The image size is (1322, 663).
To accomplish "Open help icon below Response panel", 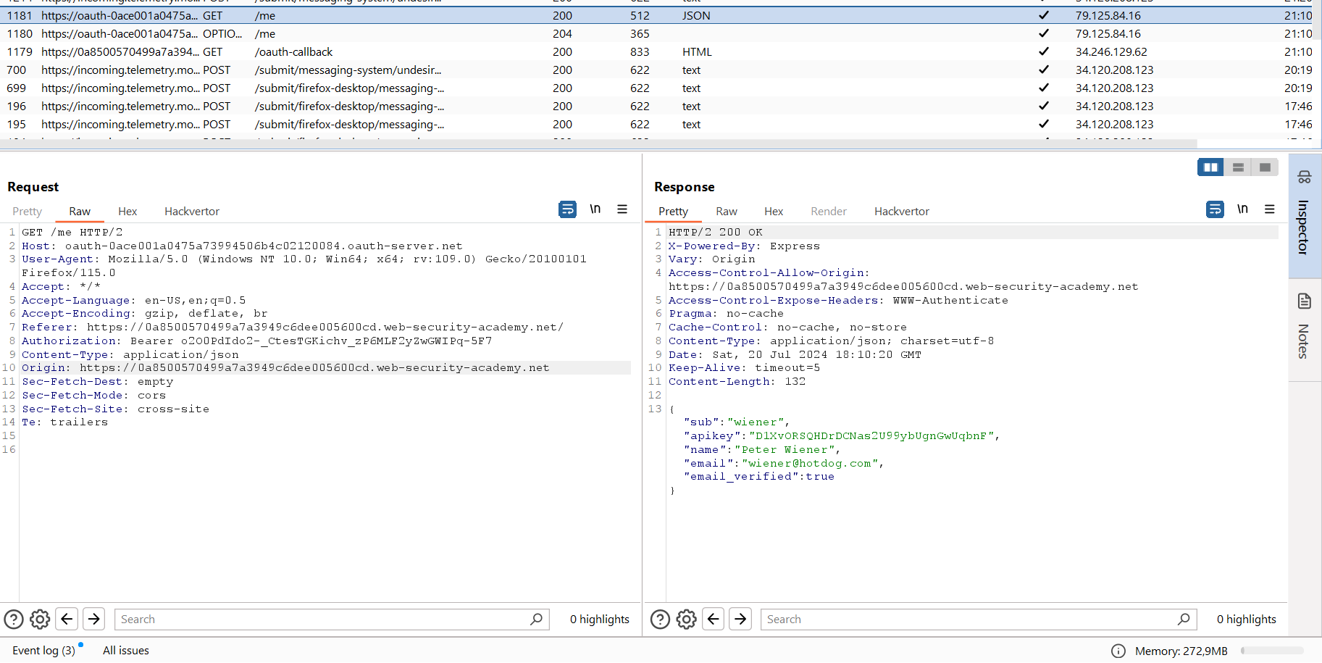I will (660, 620).
